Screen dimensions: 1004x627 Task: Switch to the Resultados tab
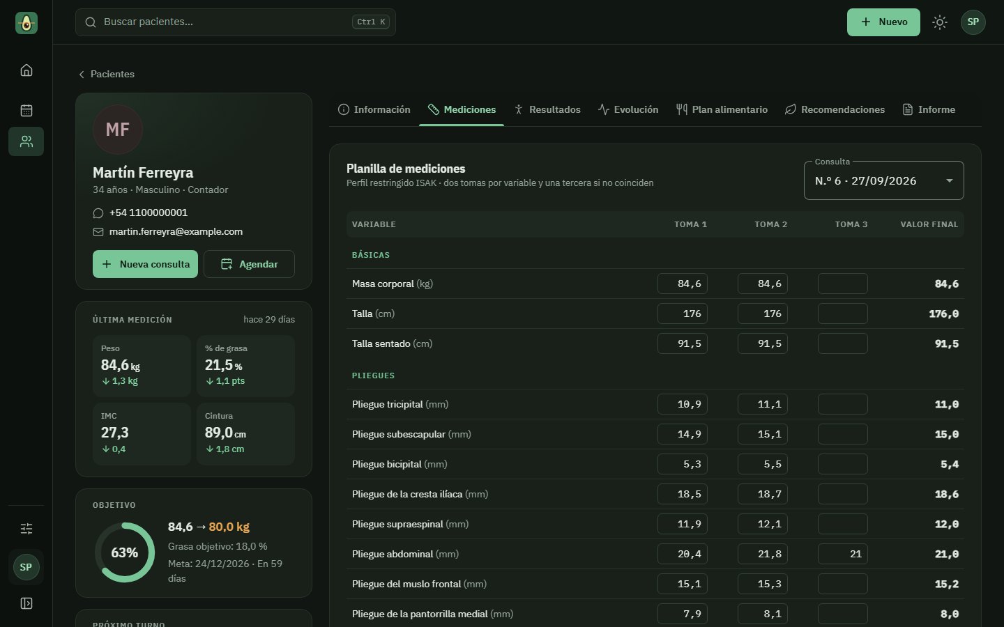click(547, 109)
